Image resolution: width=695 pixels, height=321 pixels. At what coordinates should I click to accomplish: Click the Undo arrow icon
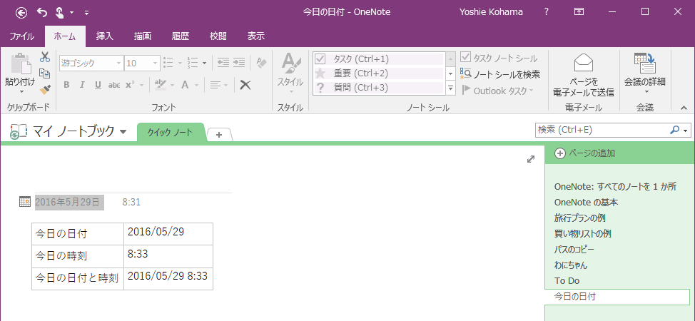coord(42,12)
